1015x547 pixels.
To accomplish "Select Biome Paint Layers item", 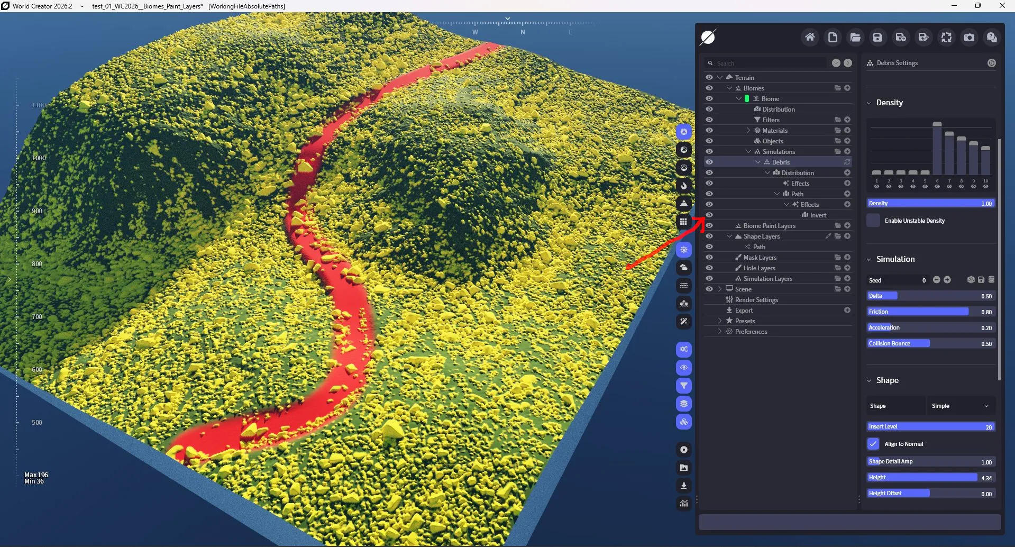I will [x=769, y=226].
